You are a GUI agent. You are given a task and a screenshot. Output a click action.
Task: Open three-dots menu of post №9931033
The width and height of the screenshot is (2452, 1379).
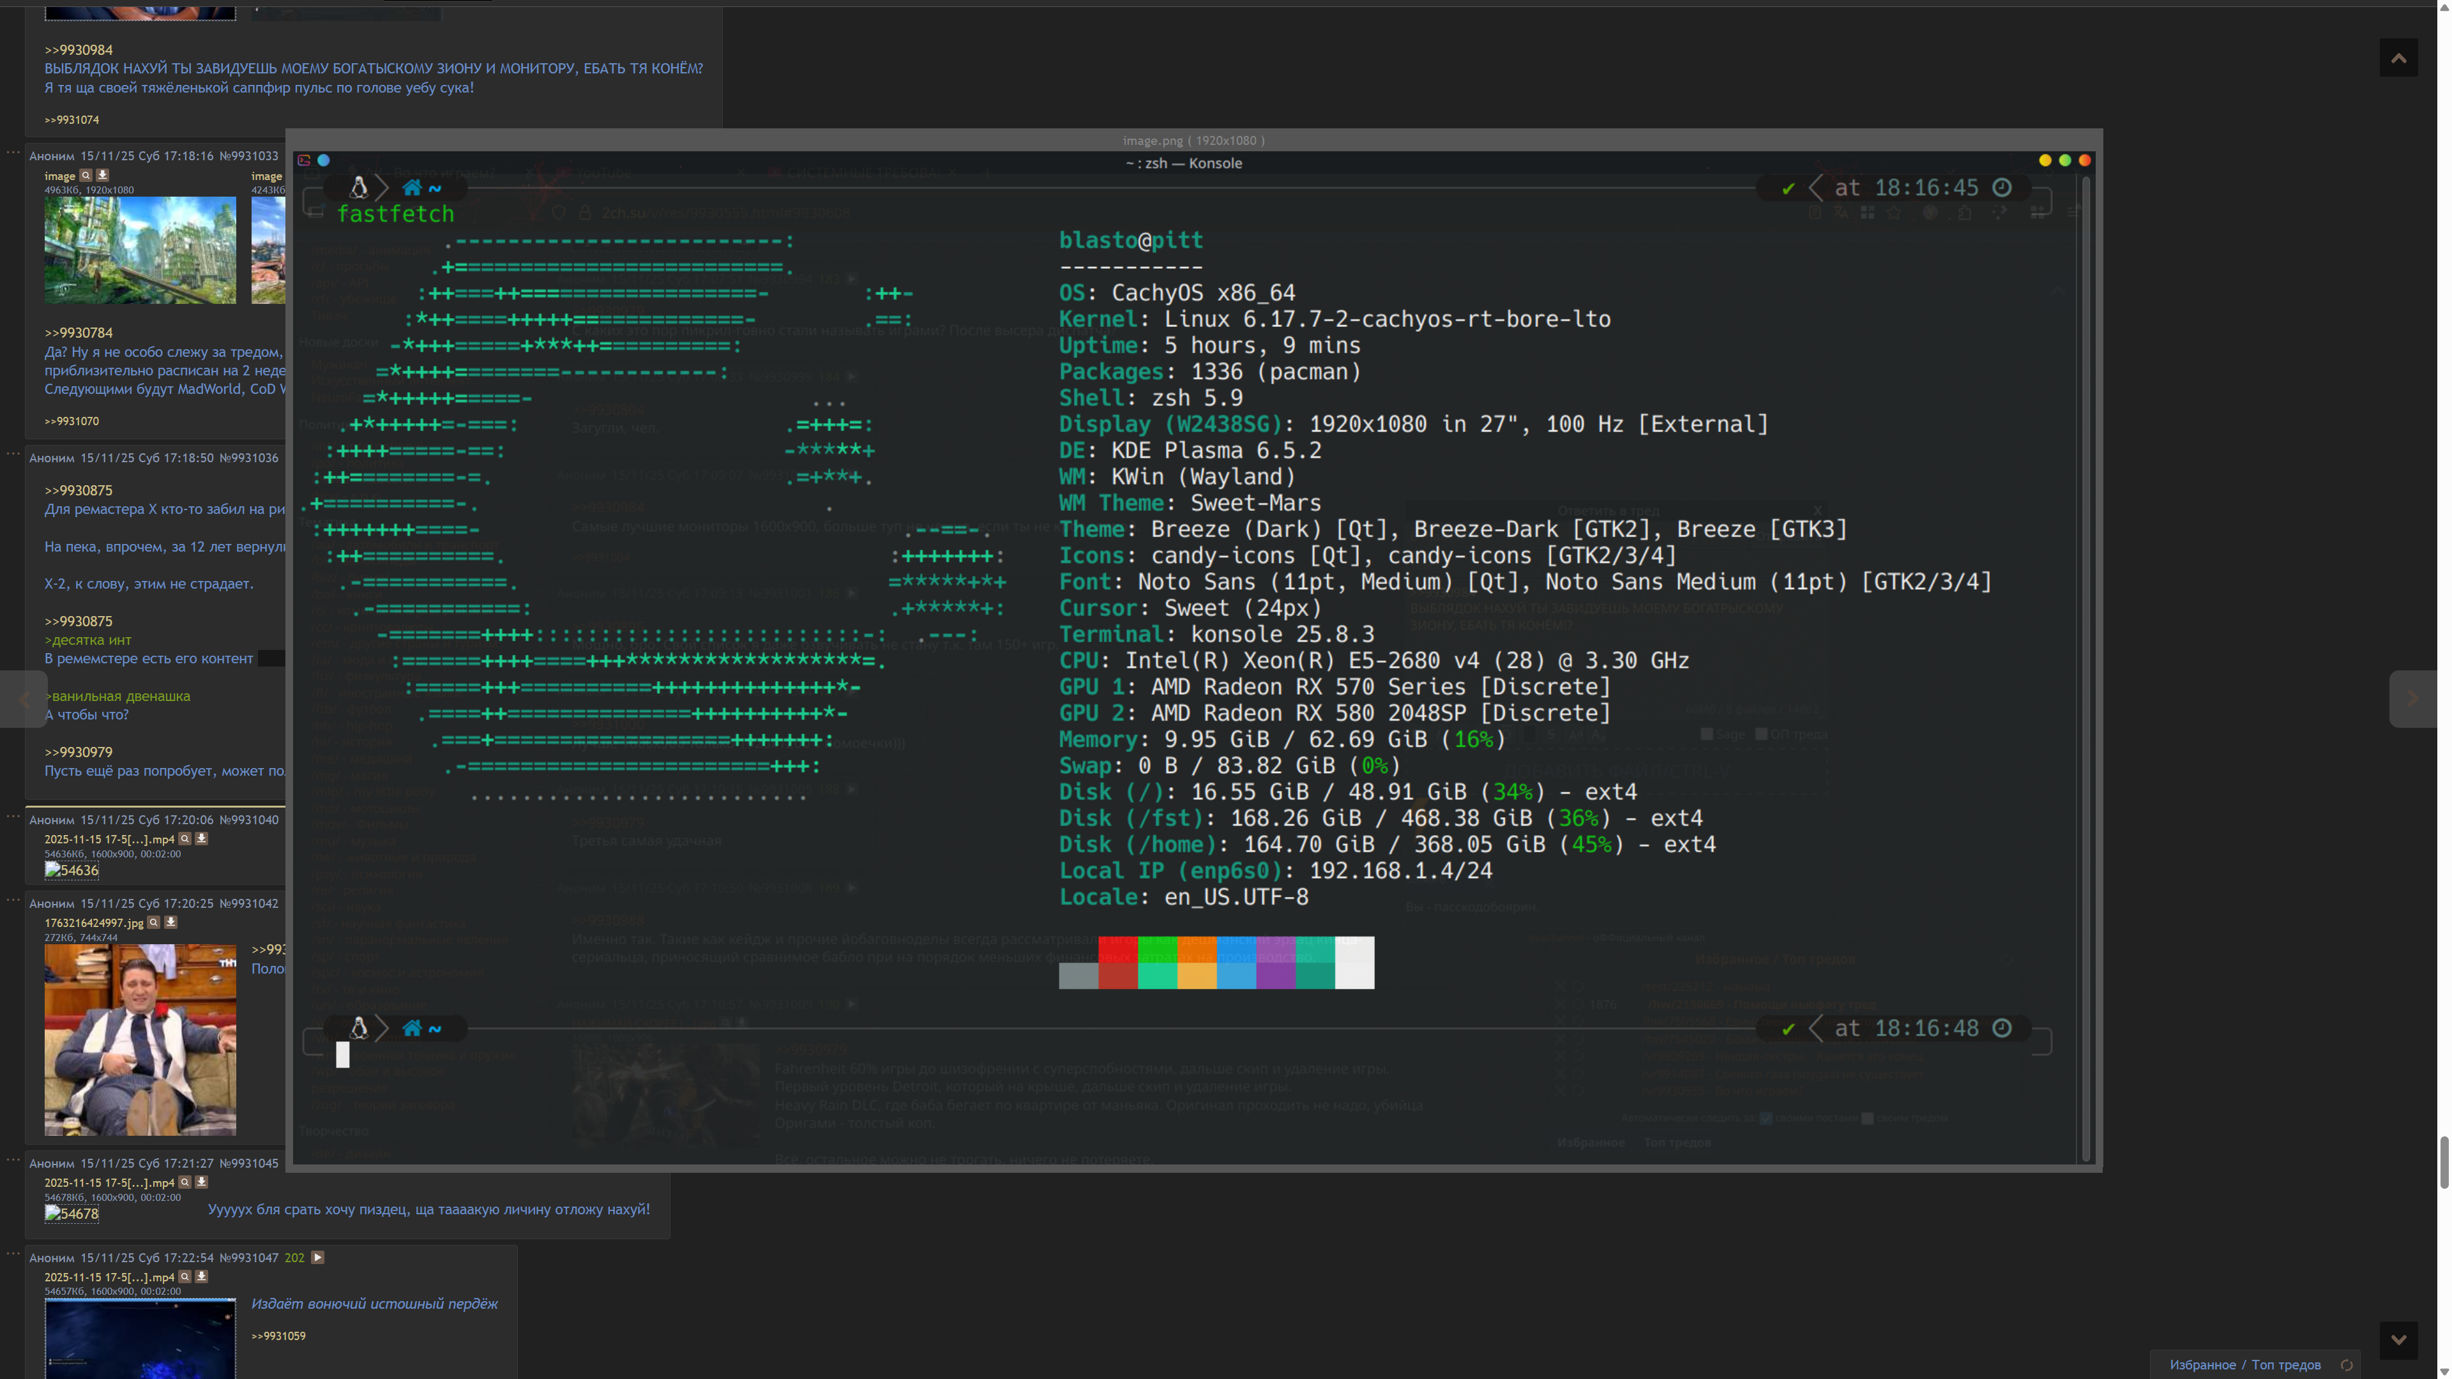pyautogui.click(x=13, y=153)
